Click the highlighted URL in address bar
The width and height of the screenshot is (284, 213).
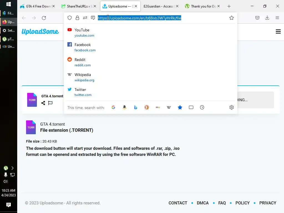point(140,18)
